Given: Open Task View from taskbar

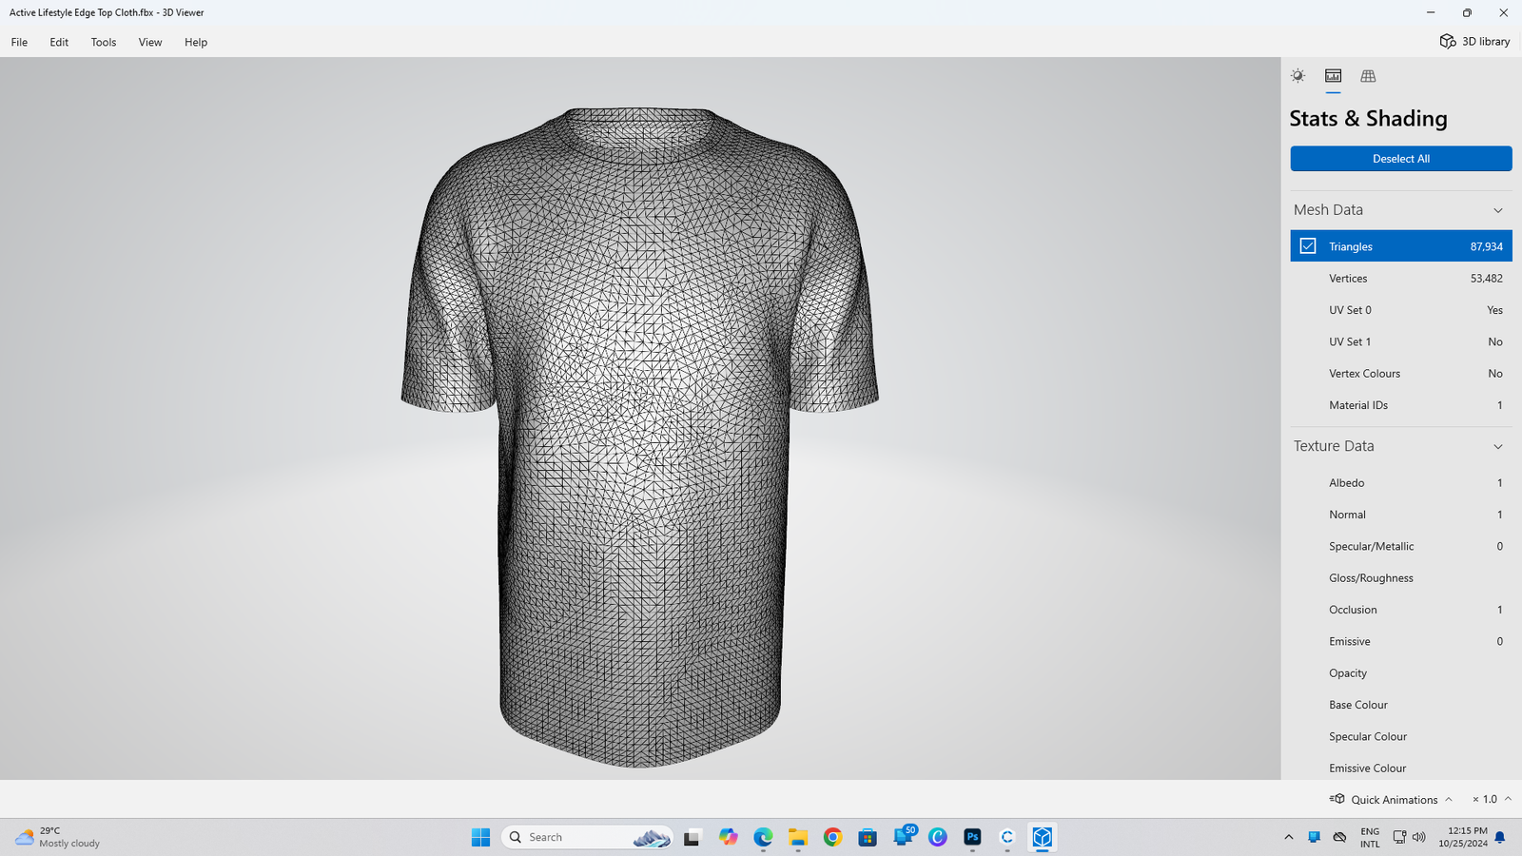Looking at the screenshot, I should click(692, 837).
